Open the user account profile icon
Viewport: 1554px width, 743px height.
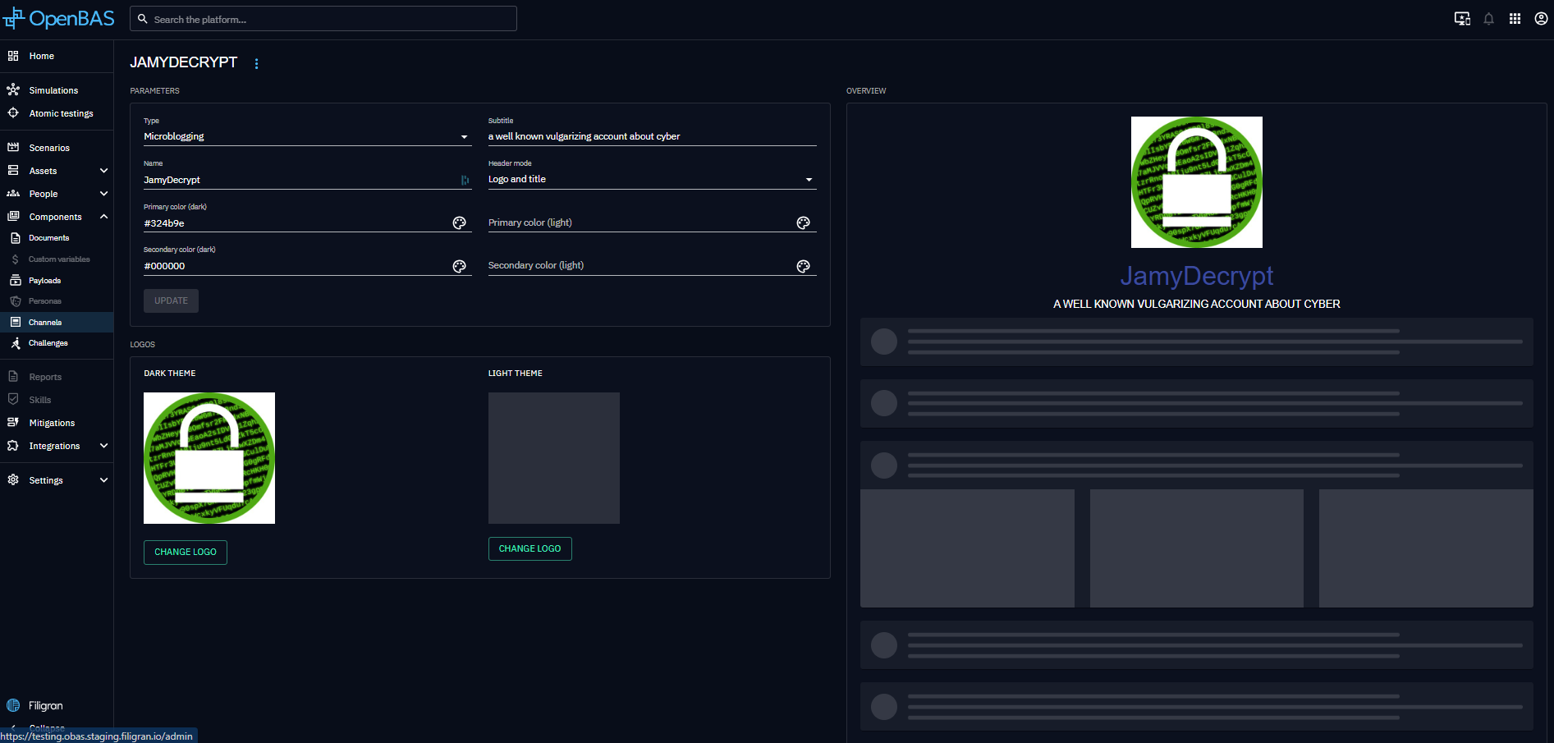1541,19
